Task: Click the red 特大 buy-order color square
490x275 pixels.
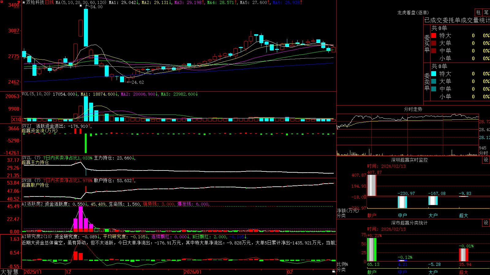Action: coord(434,35)
